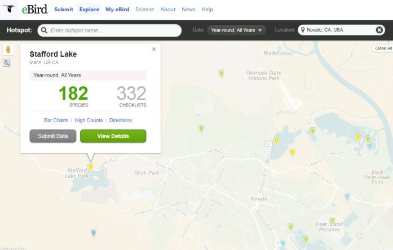Click the Highway 37 shield icon
Viewport: 393px width, 250px height.
(x=360, y=236)
